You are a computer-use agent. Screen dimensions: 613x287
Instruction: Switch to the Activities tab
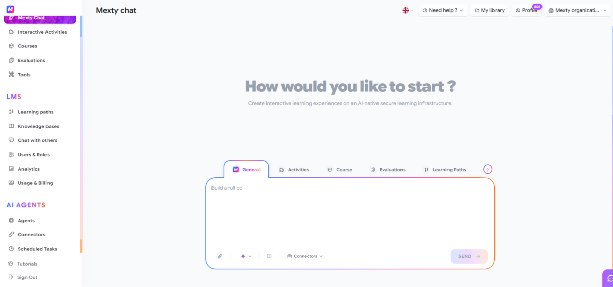point(294,170)
